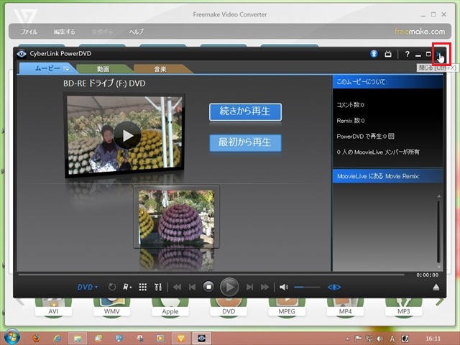Open the DVD source dropdown menu
The image size is (460, 345).
(x=88, y=287)
